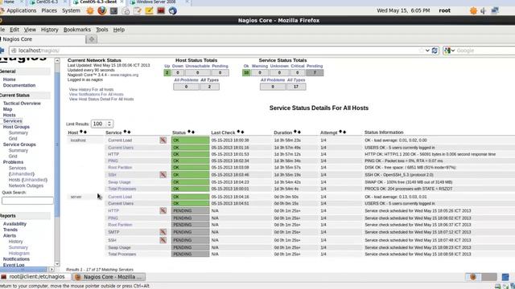
Task: Click notifications disabled icon for localhost SSH
Action: coord(163,175)
